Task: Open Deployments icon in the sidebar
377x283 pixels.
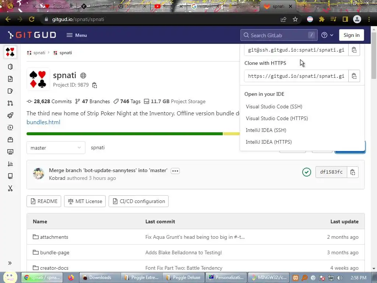Action: coord(10,127)
